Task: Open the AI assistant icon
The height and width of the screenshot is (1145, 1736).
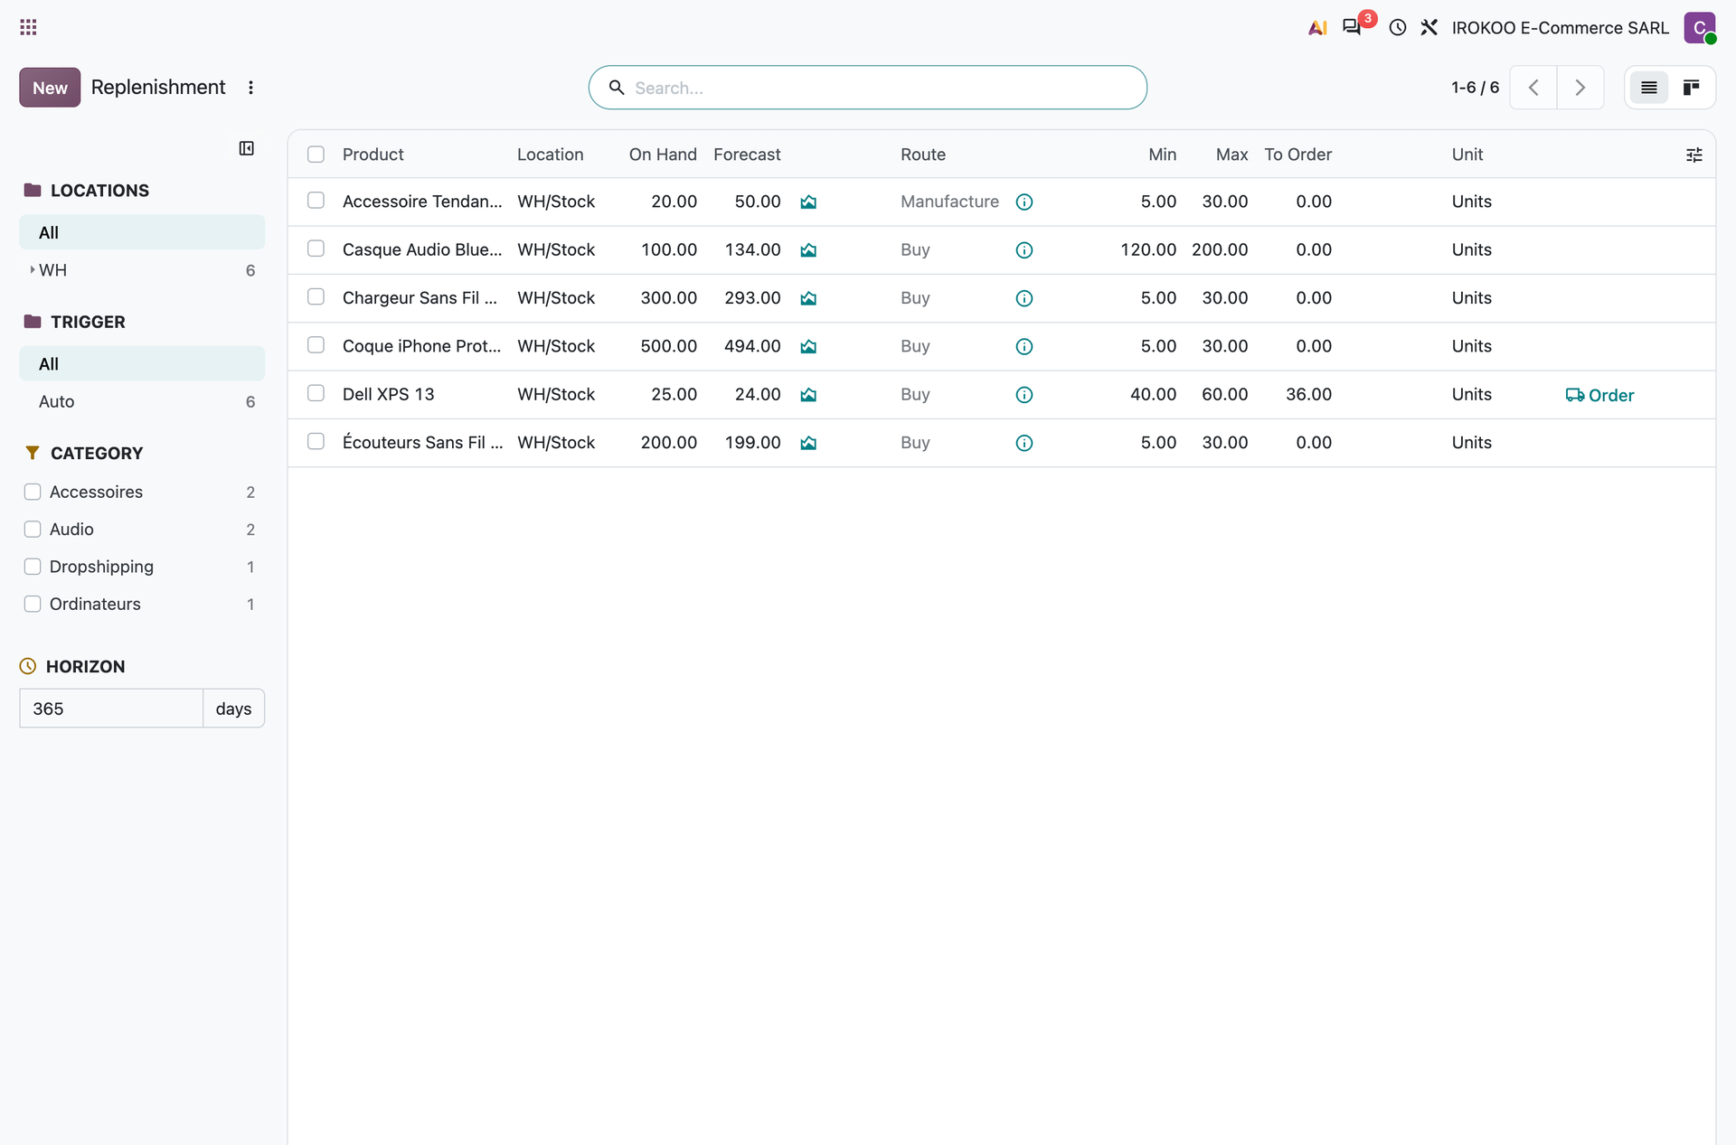Action: point(1317,27)
